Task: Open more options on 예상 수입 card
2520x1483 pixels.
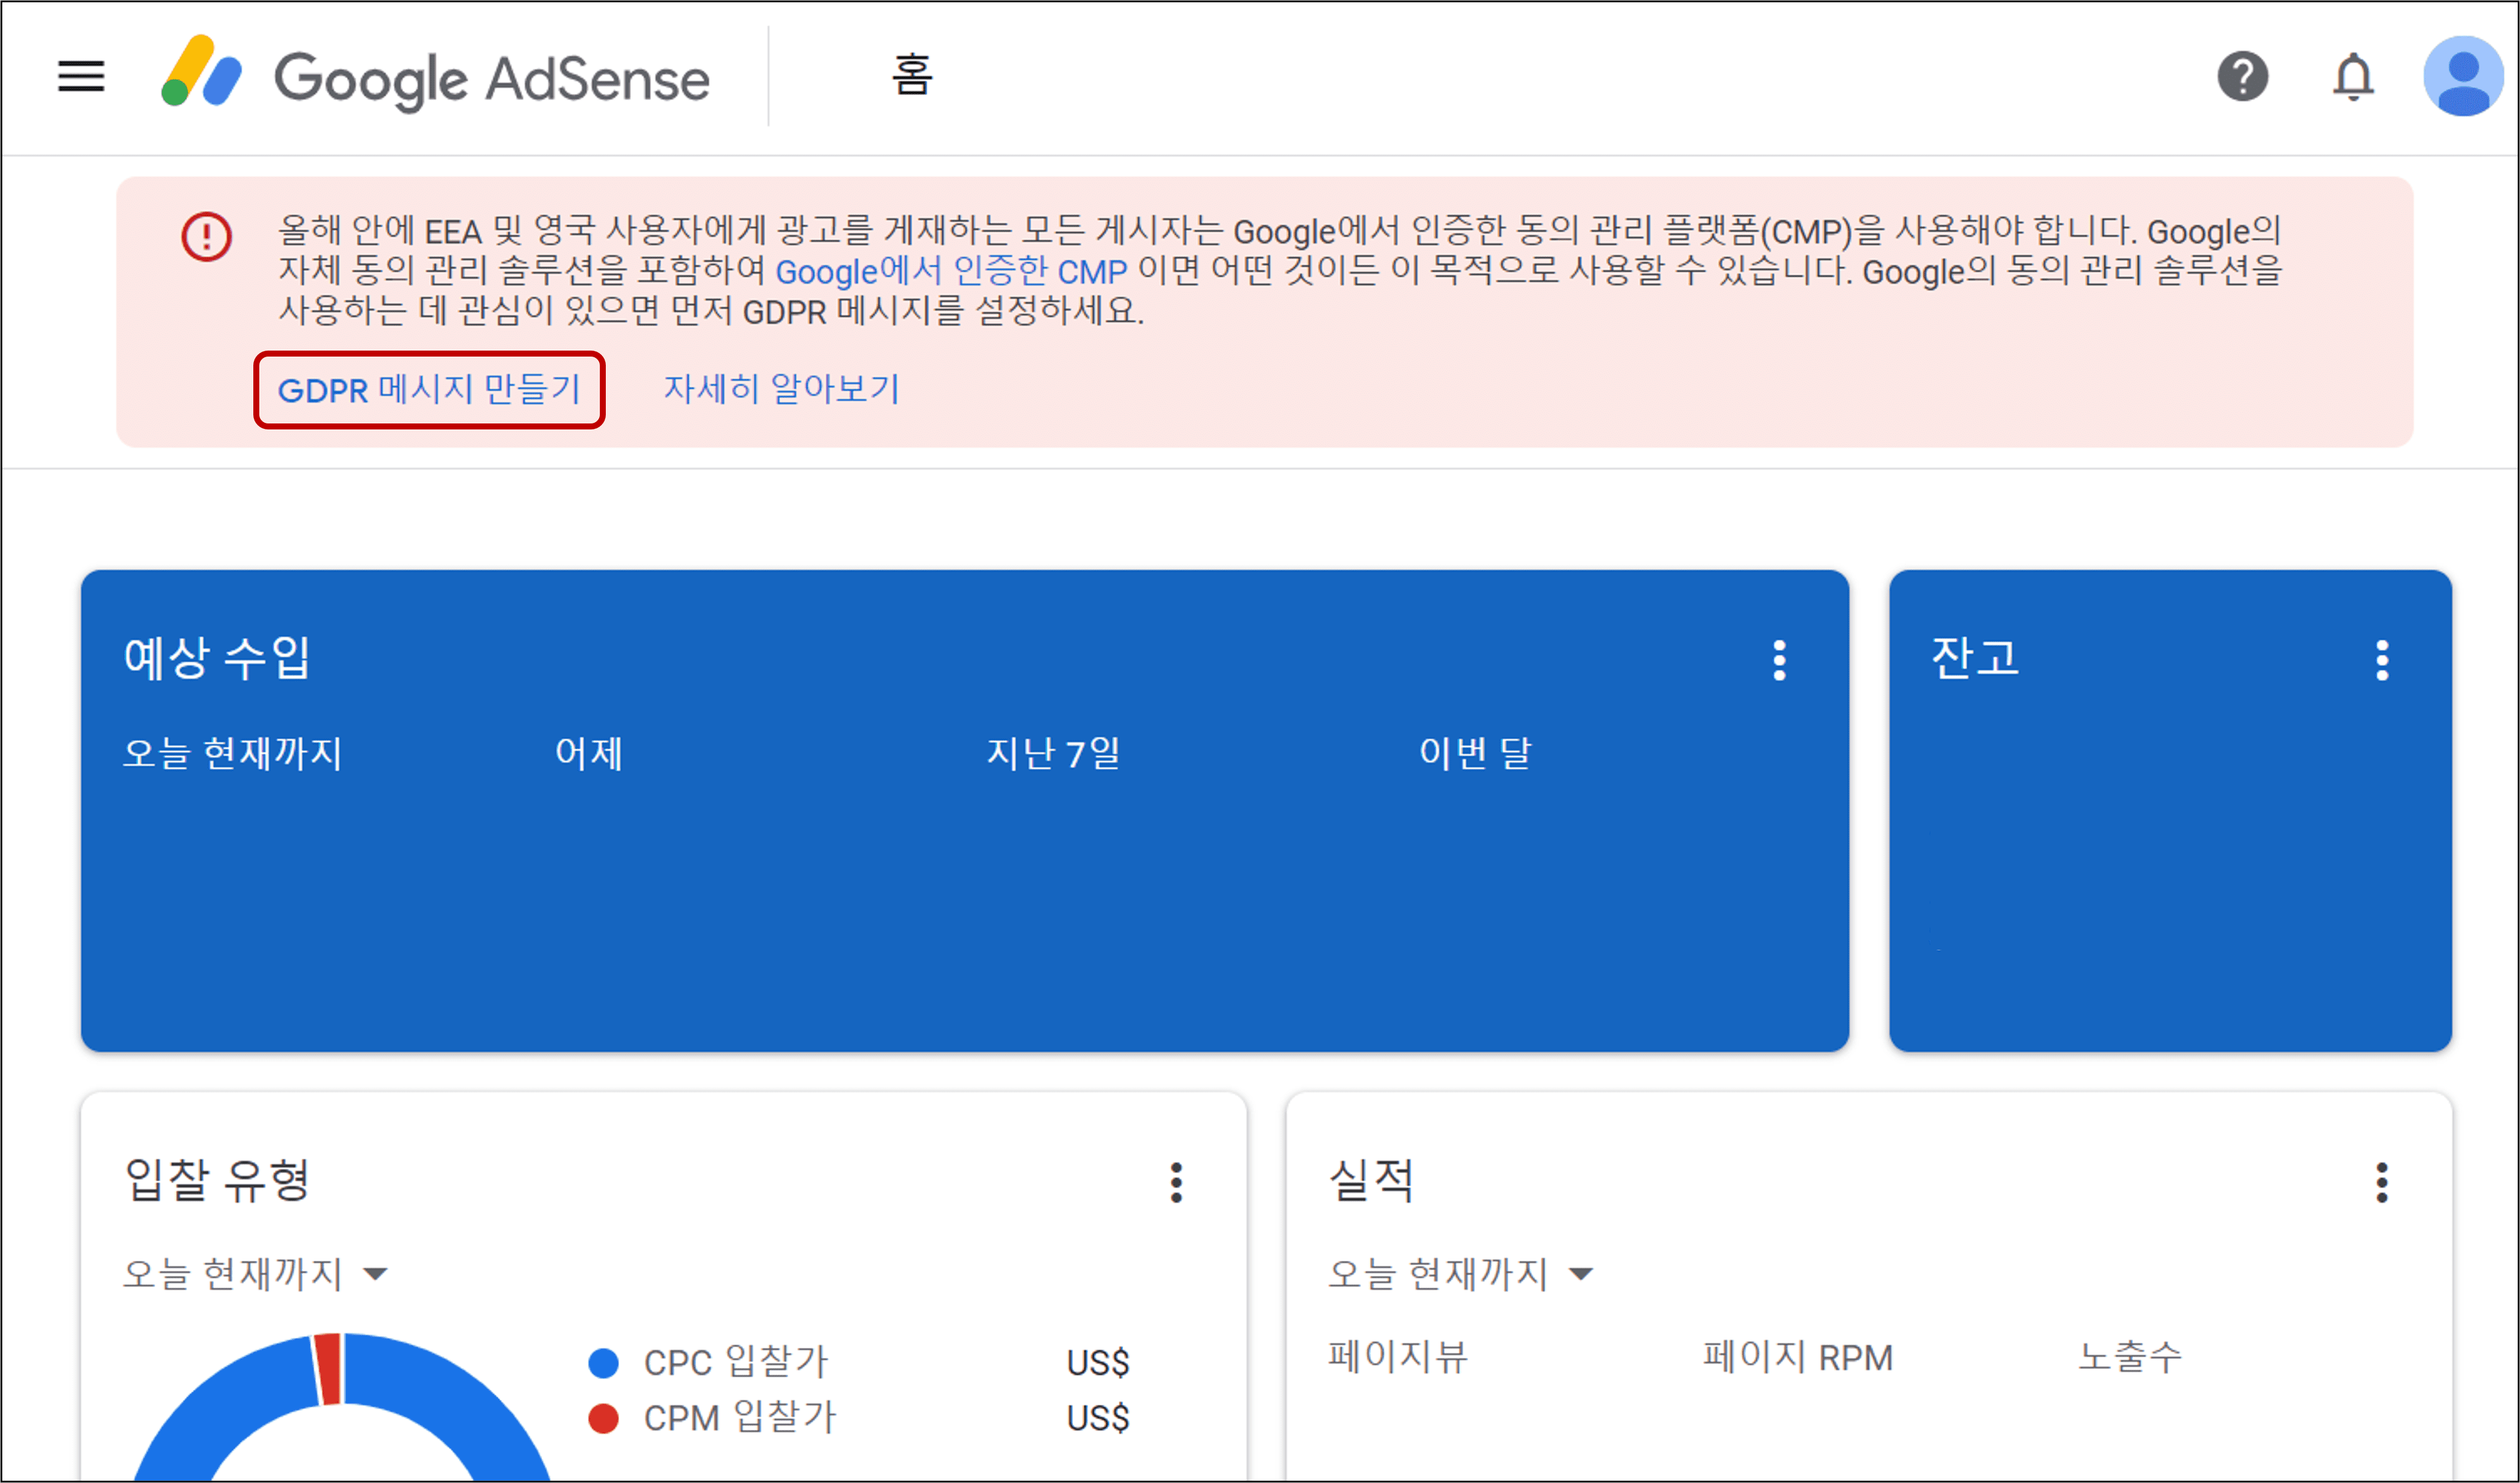Action: (x=1779, y=660)
